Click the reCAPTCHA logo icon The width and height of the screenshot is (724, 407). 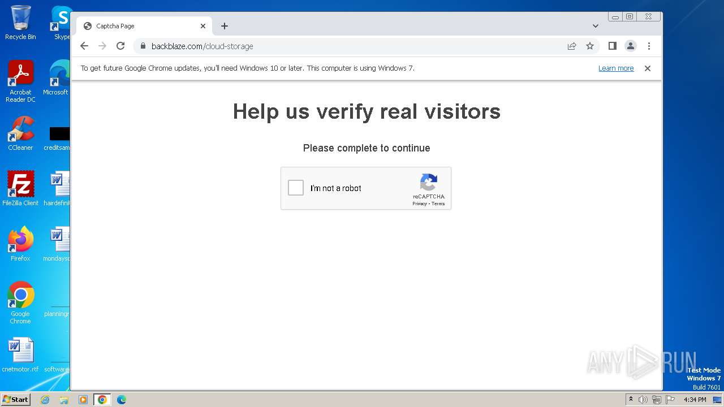429,182
